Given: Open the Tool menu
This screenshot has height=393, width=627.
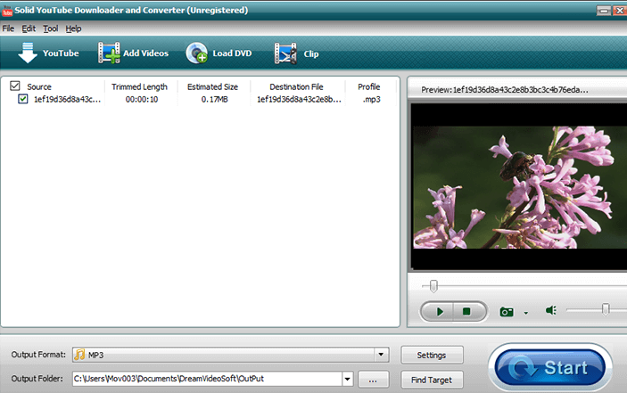Looking at the screenshot, I should point(51,29).
